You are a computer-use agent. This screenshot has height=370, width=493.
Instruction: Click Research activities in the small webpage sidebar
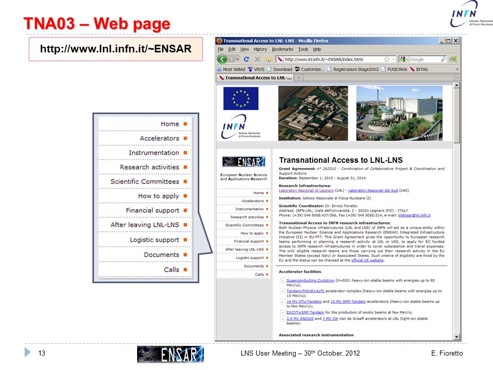[247, 217]
